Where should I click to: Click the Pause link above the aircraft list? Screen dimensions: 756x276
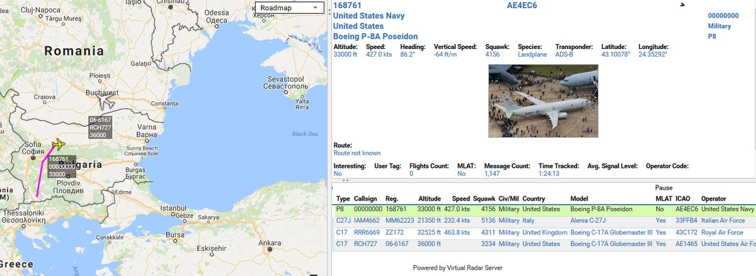tap(663, 187)
